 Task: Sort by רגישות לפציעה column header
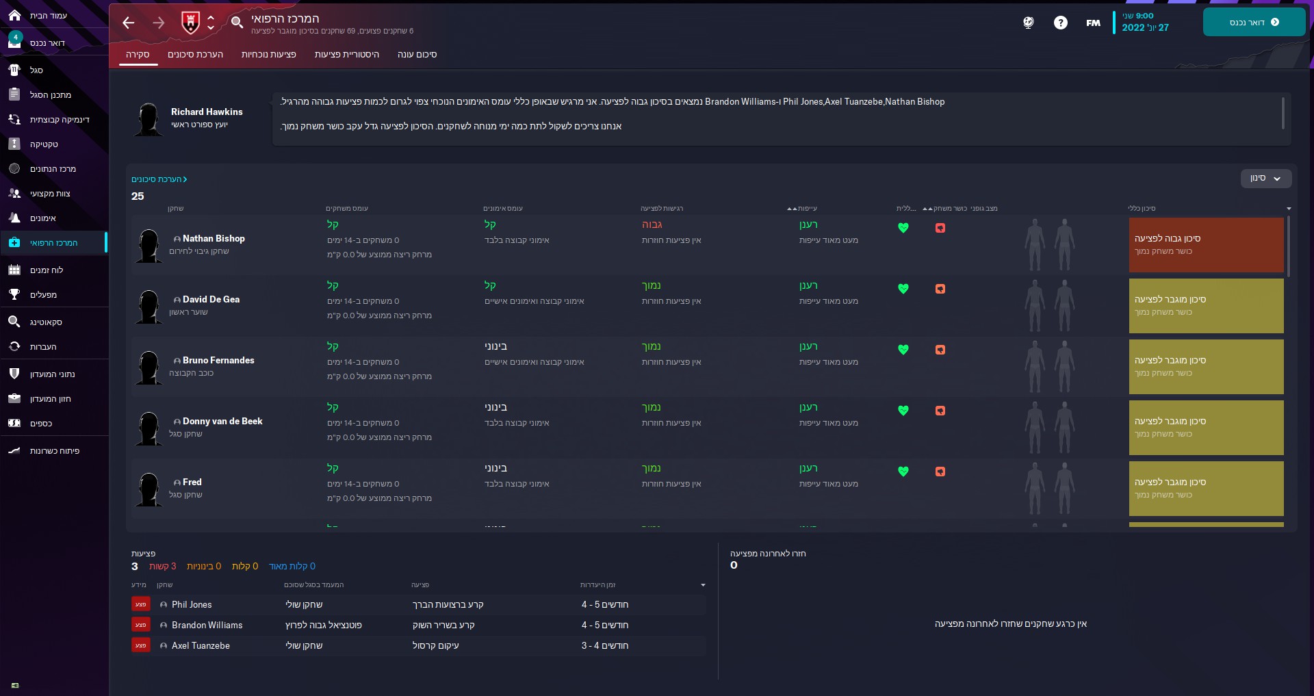click(662, 209)
